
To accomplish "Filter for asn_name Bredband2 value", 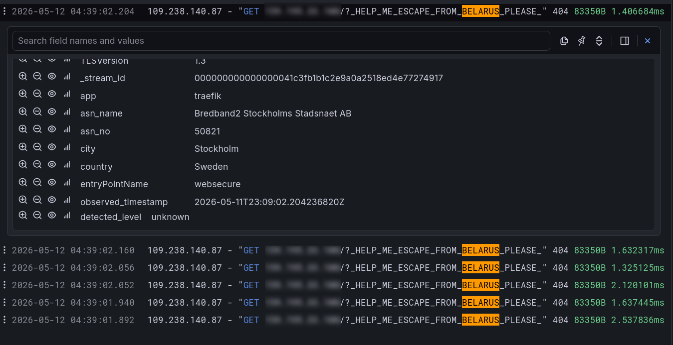I will point(22,112).
